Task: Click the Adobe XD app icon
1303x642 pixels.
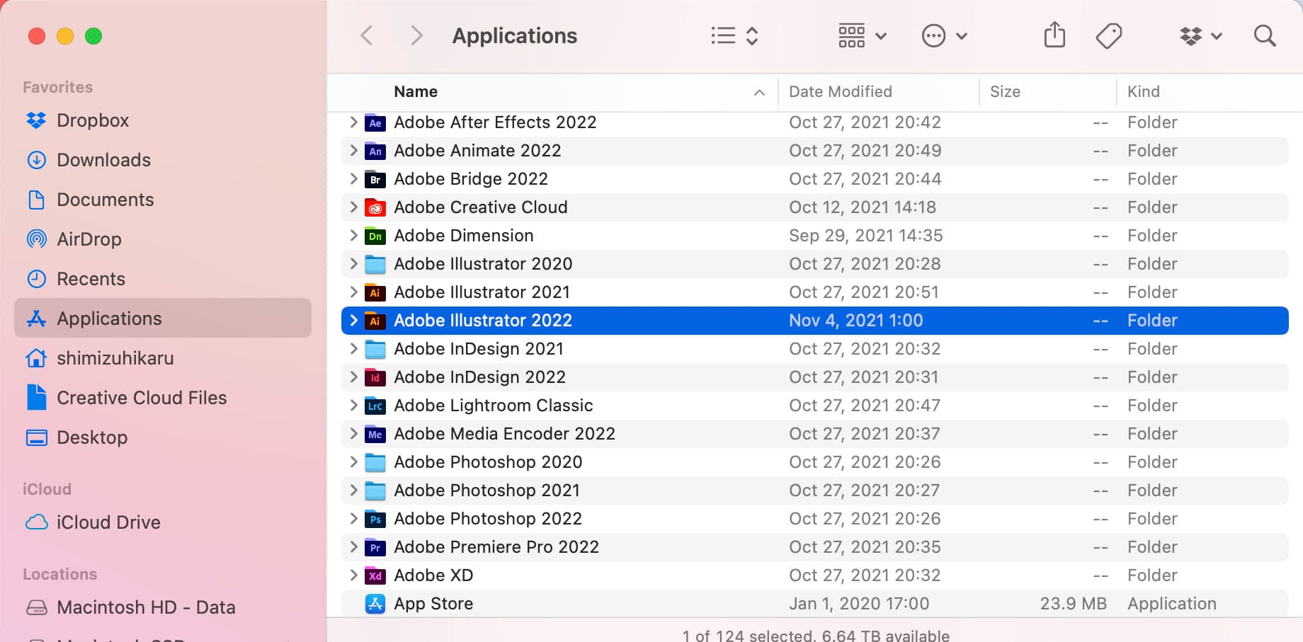Action: tap(375, 575)
